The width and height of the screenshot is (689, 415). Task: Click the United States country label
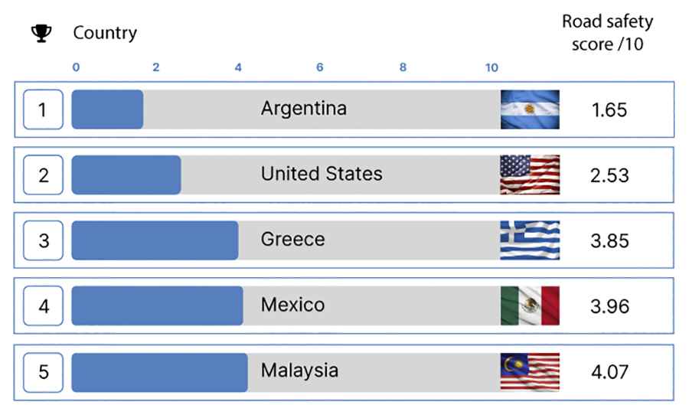click(322, 174)
